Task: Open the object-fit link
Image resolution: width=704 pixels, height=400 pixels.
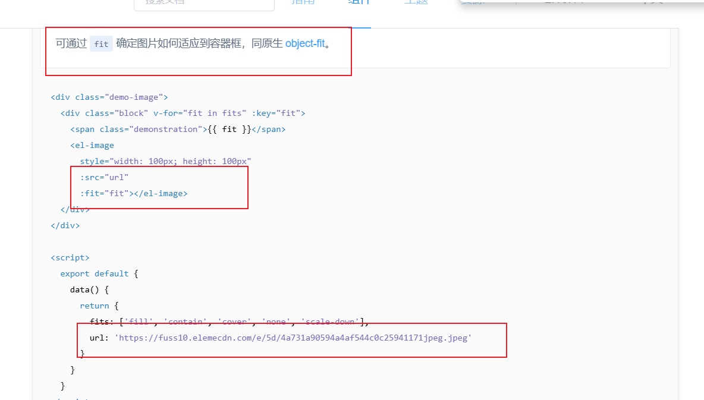Action: (x=305, y=43)
